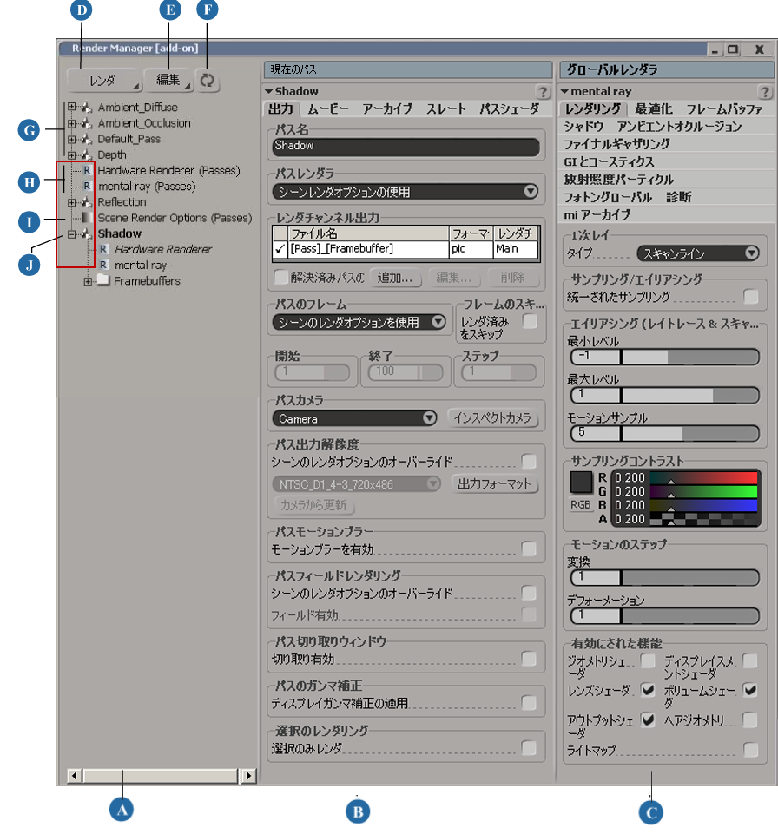Click mental ray (Passes) R icon
Image resolution: width=778 pixels, height=834 pixels.
88,187
